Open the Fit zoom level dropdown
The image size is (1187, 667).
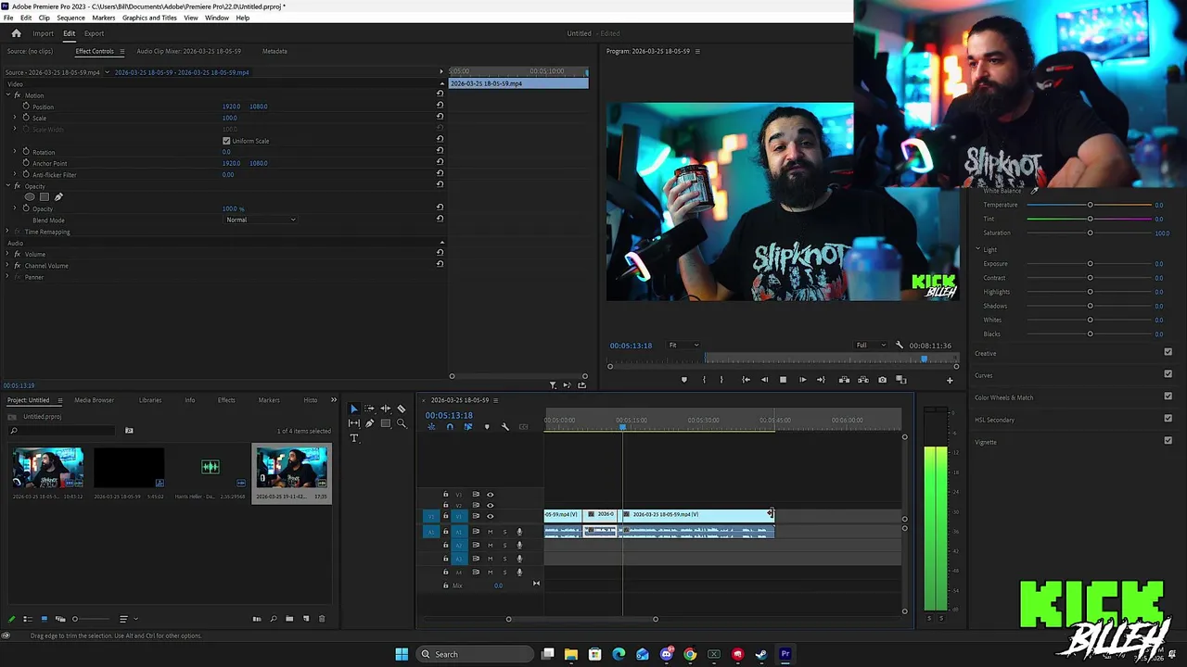pyautogui.click(x=684, y=346)
